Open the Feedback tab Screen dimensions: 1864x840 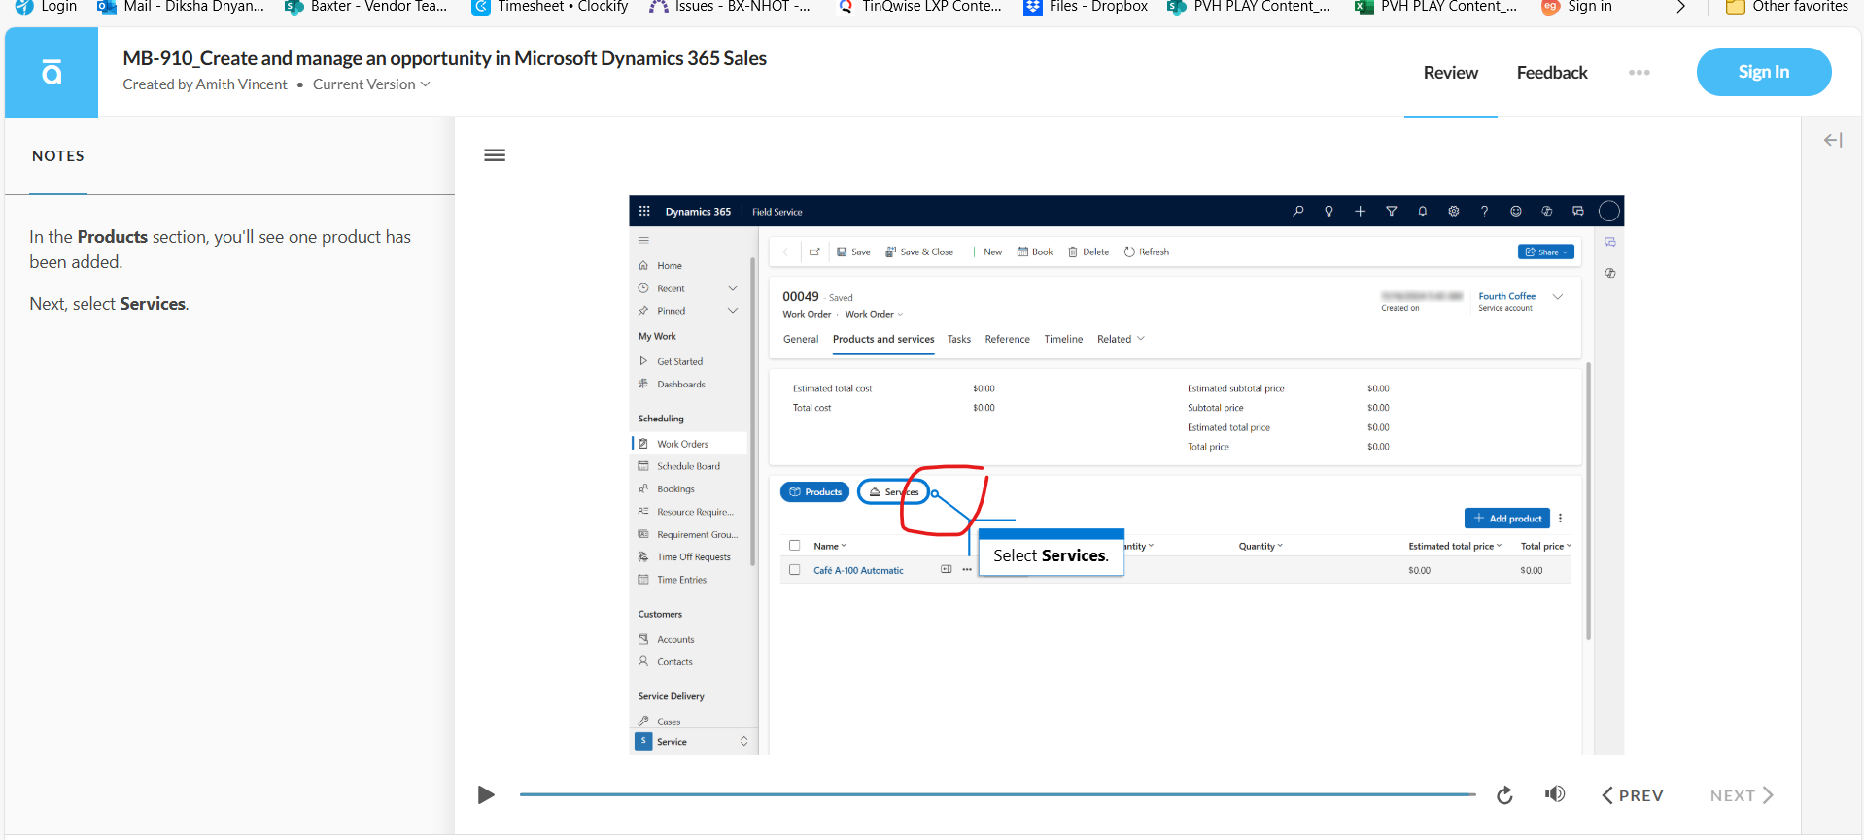coord(1552,73)
